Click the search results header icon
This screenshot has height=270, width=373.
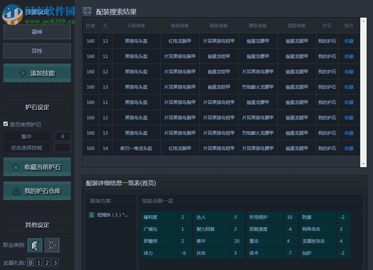pyautogui.click(x=87, y=11)
